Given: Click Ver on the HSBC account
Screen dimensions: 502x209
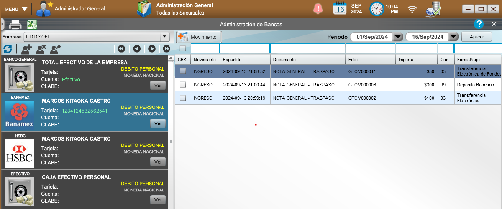Looking at the screenshot, I should 158,162.
